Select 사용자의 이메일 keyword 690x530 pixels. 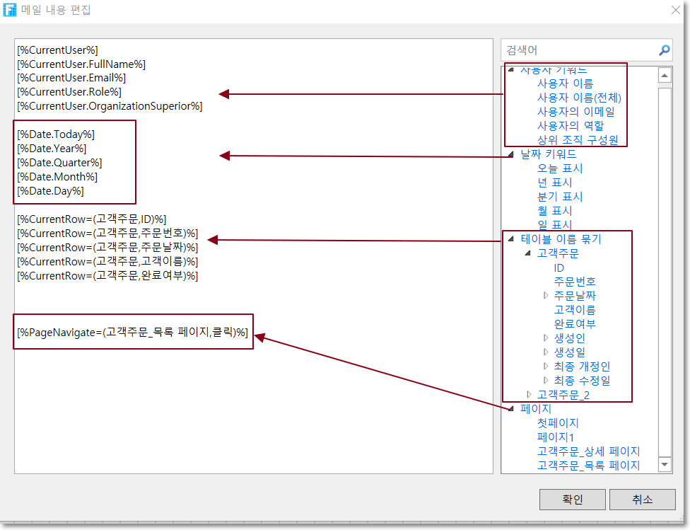pos(575,111)
